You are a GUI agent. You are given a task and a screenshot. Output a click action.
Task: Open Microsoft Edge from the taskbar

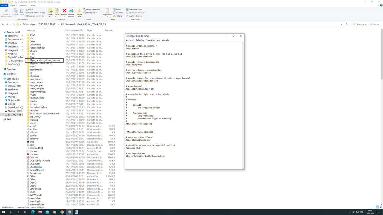pyautogui.click(x=33, y=212)
